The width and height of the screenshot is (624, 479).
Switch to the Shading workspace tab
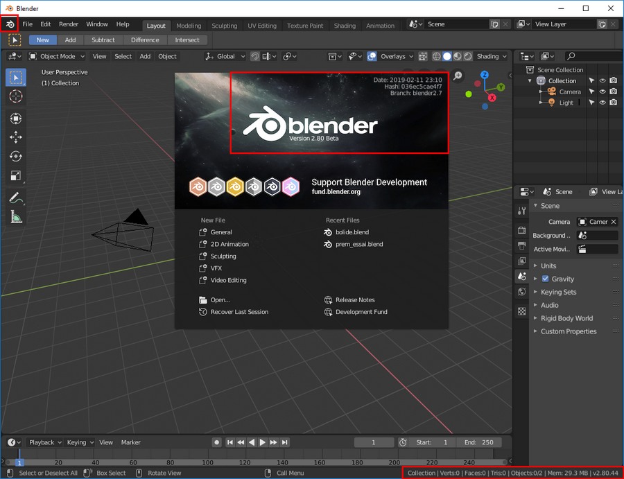[x=345, y=26]
